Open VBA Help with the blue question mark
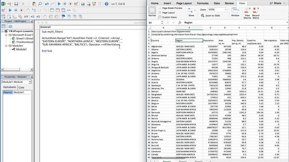 point(107,4)
